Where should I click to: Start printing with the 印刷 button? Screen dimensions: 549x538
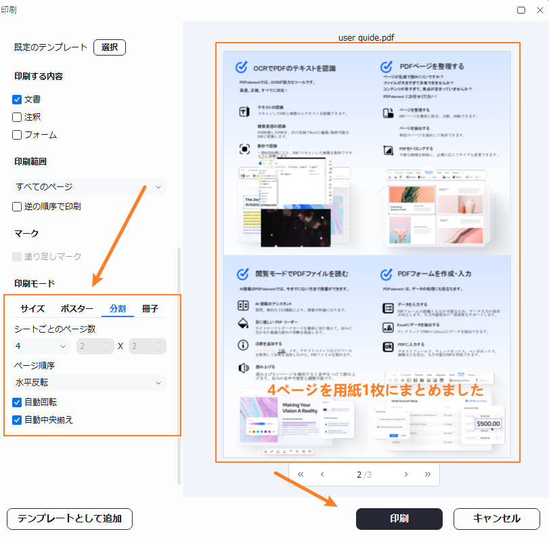click(399, 518)
